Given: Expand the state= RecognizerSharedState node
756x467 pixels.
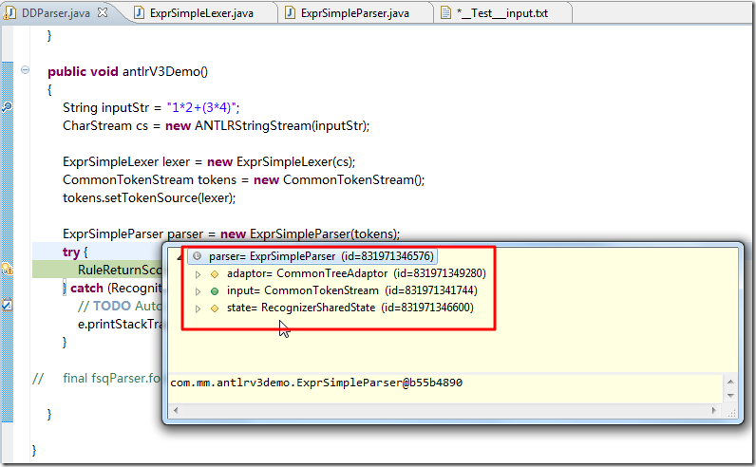Looking at the screenshot, I should (198, 308).
